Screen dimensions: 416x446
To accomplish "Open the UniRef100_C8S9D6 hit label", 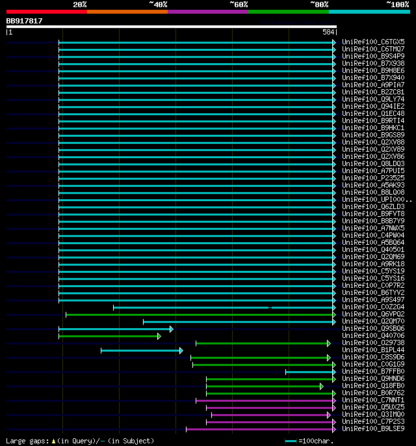I will tap(373, 357).
